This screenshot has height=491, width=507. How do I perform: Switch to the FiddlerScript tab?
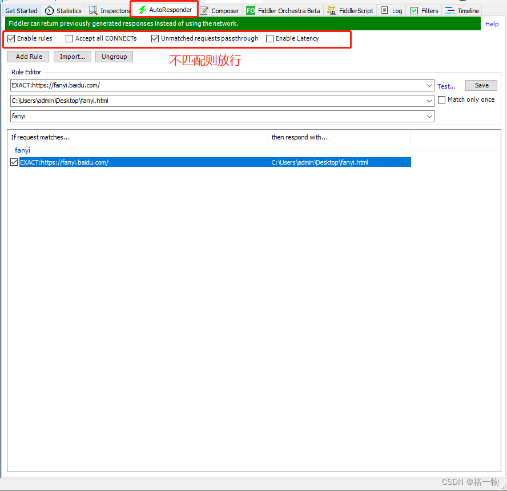[350, 11]
